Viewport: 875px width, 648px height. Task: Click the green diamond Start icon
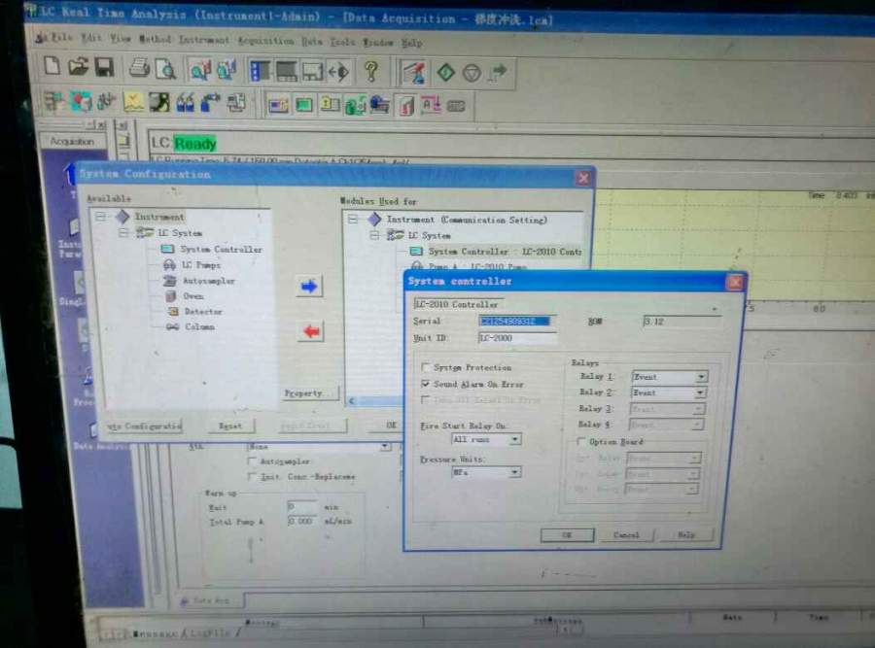click(445, 72)
